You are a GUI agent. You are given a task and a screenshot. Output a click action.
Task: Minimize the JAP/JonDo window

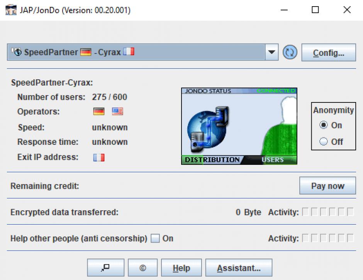tap(284, 10)
